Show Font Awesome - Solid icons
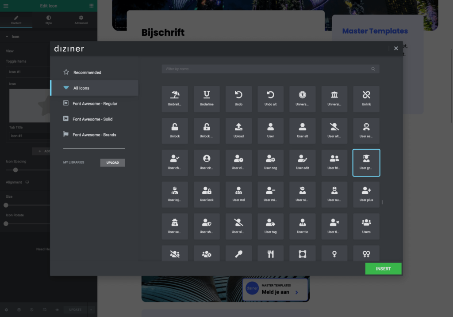The width and height of the screenshot is (453, 317). [x=92, y=119]
